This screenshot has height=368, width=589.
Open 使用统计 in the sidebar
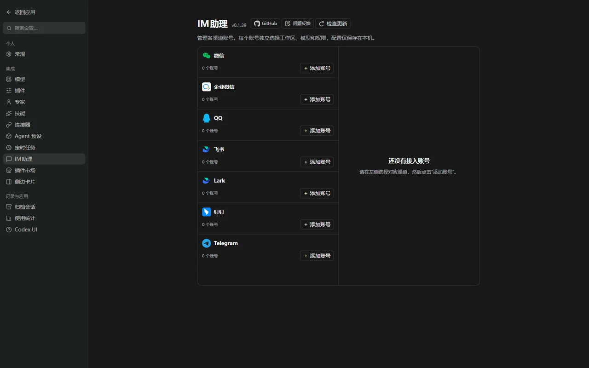44,218
